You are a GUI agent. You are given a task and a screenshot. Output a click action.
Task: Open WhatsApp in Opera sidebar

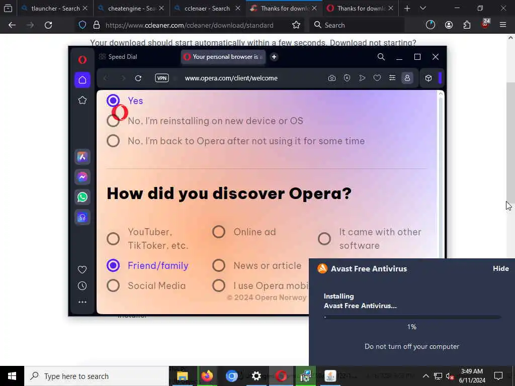[x=82, y=197]
